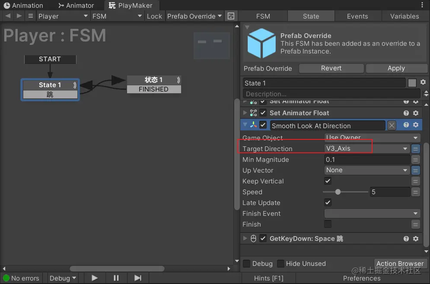Click the GetKeyDown mouse icon

click(253, 239)
